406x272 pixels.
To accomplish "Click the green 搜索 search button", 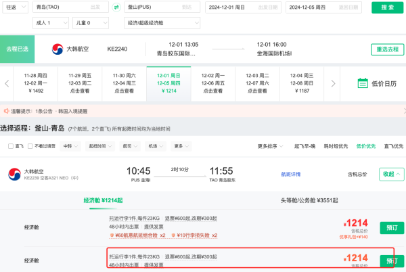I will (387, 7).
